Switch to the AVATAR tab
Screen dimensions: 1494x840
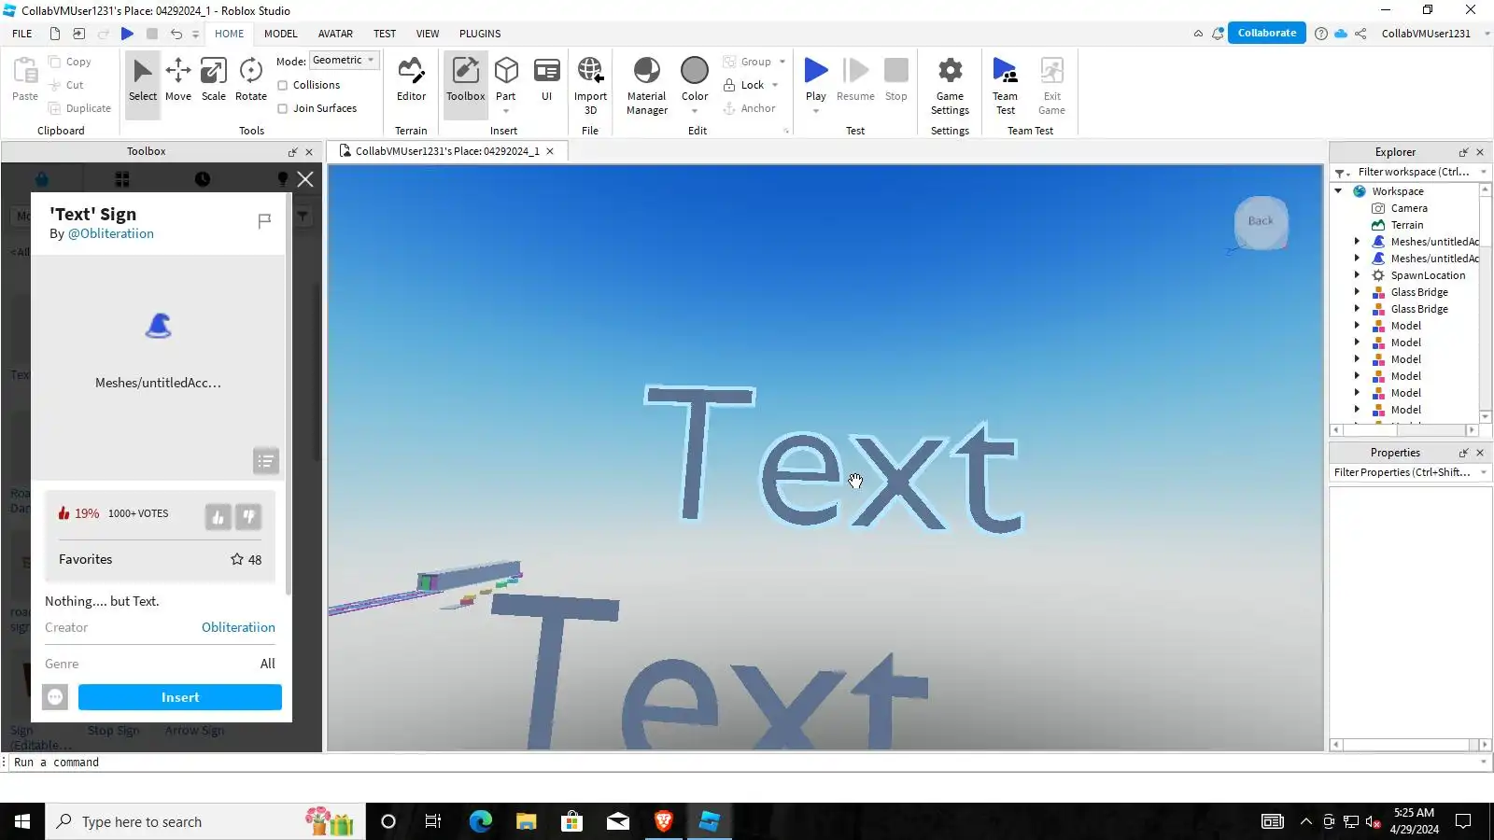pyautogui.click(x=335, y=34)
